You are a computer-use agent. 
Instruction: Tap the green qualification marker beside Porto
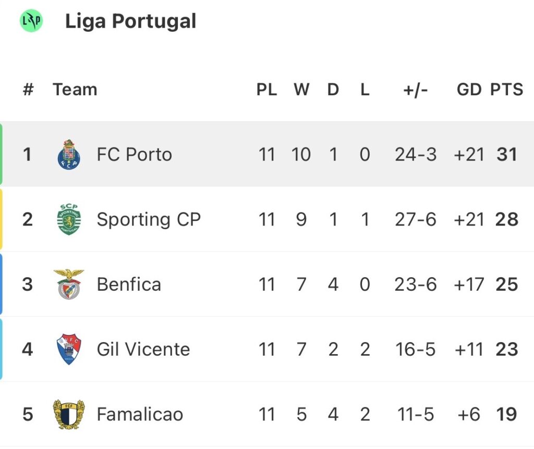coord(2,155)
